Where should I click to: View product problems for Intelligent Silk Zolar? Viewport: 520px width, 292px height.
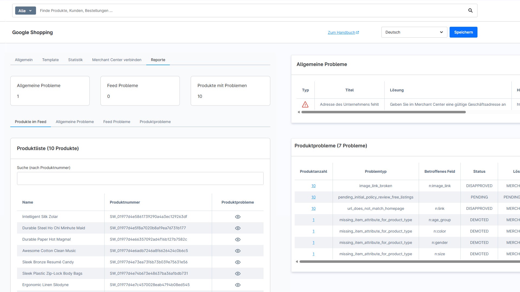coord(238,217)
